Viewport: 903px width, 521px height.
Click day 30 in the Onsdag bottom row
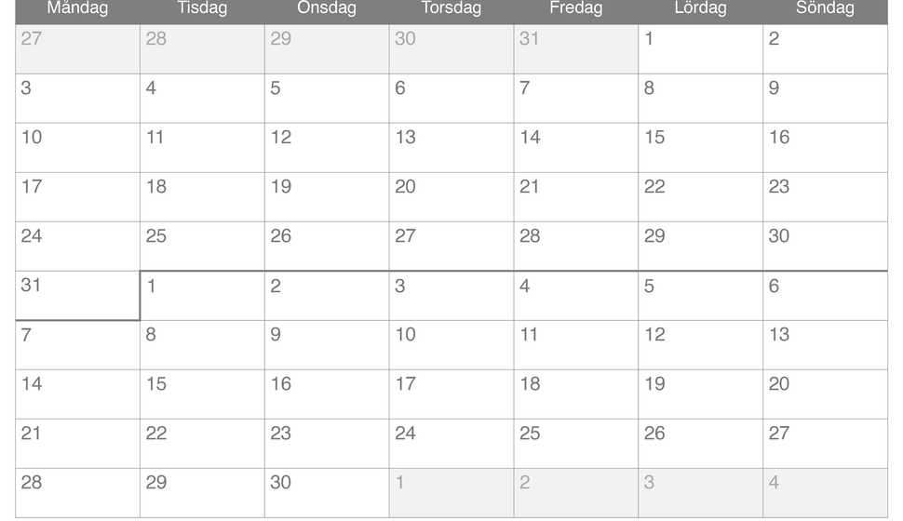[327, 493]
